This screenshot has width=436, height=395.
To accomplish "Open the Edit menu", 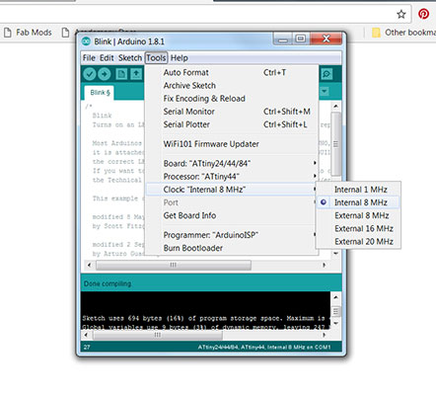I will [x=107, y=58].
